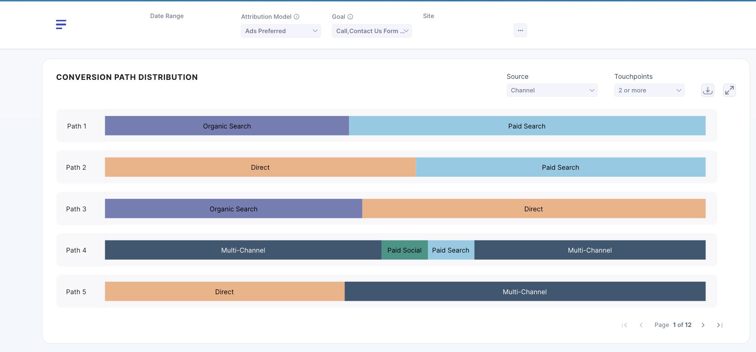Go to the previous page

641,325
